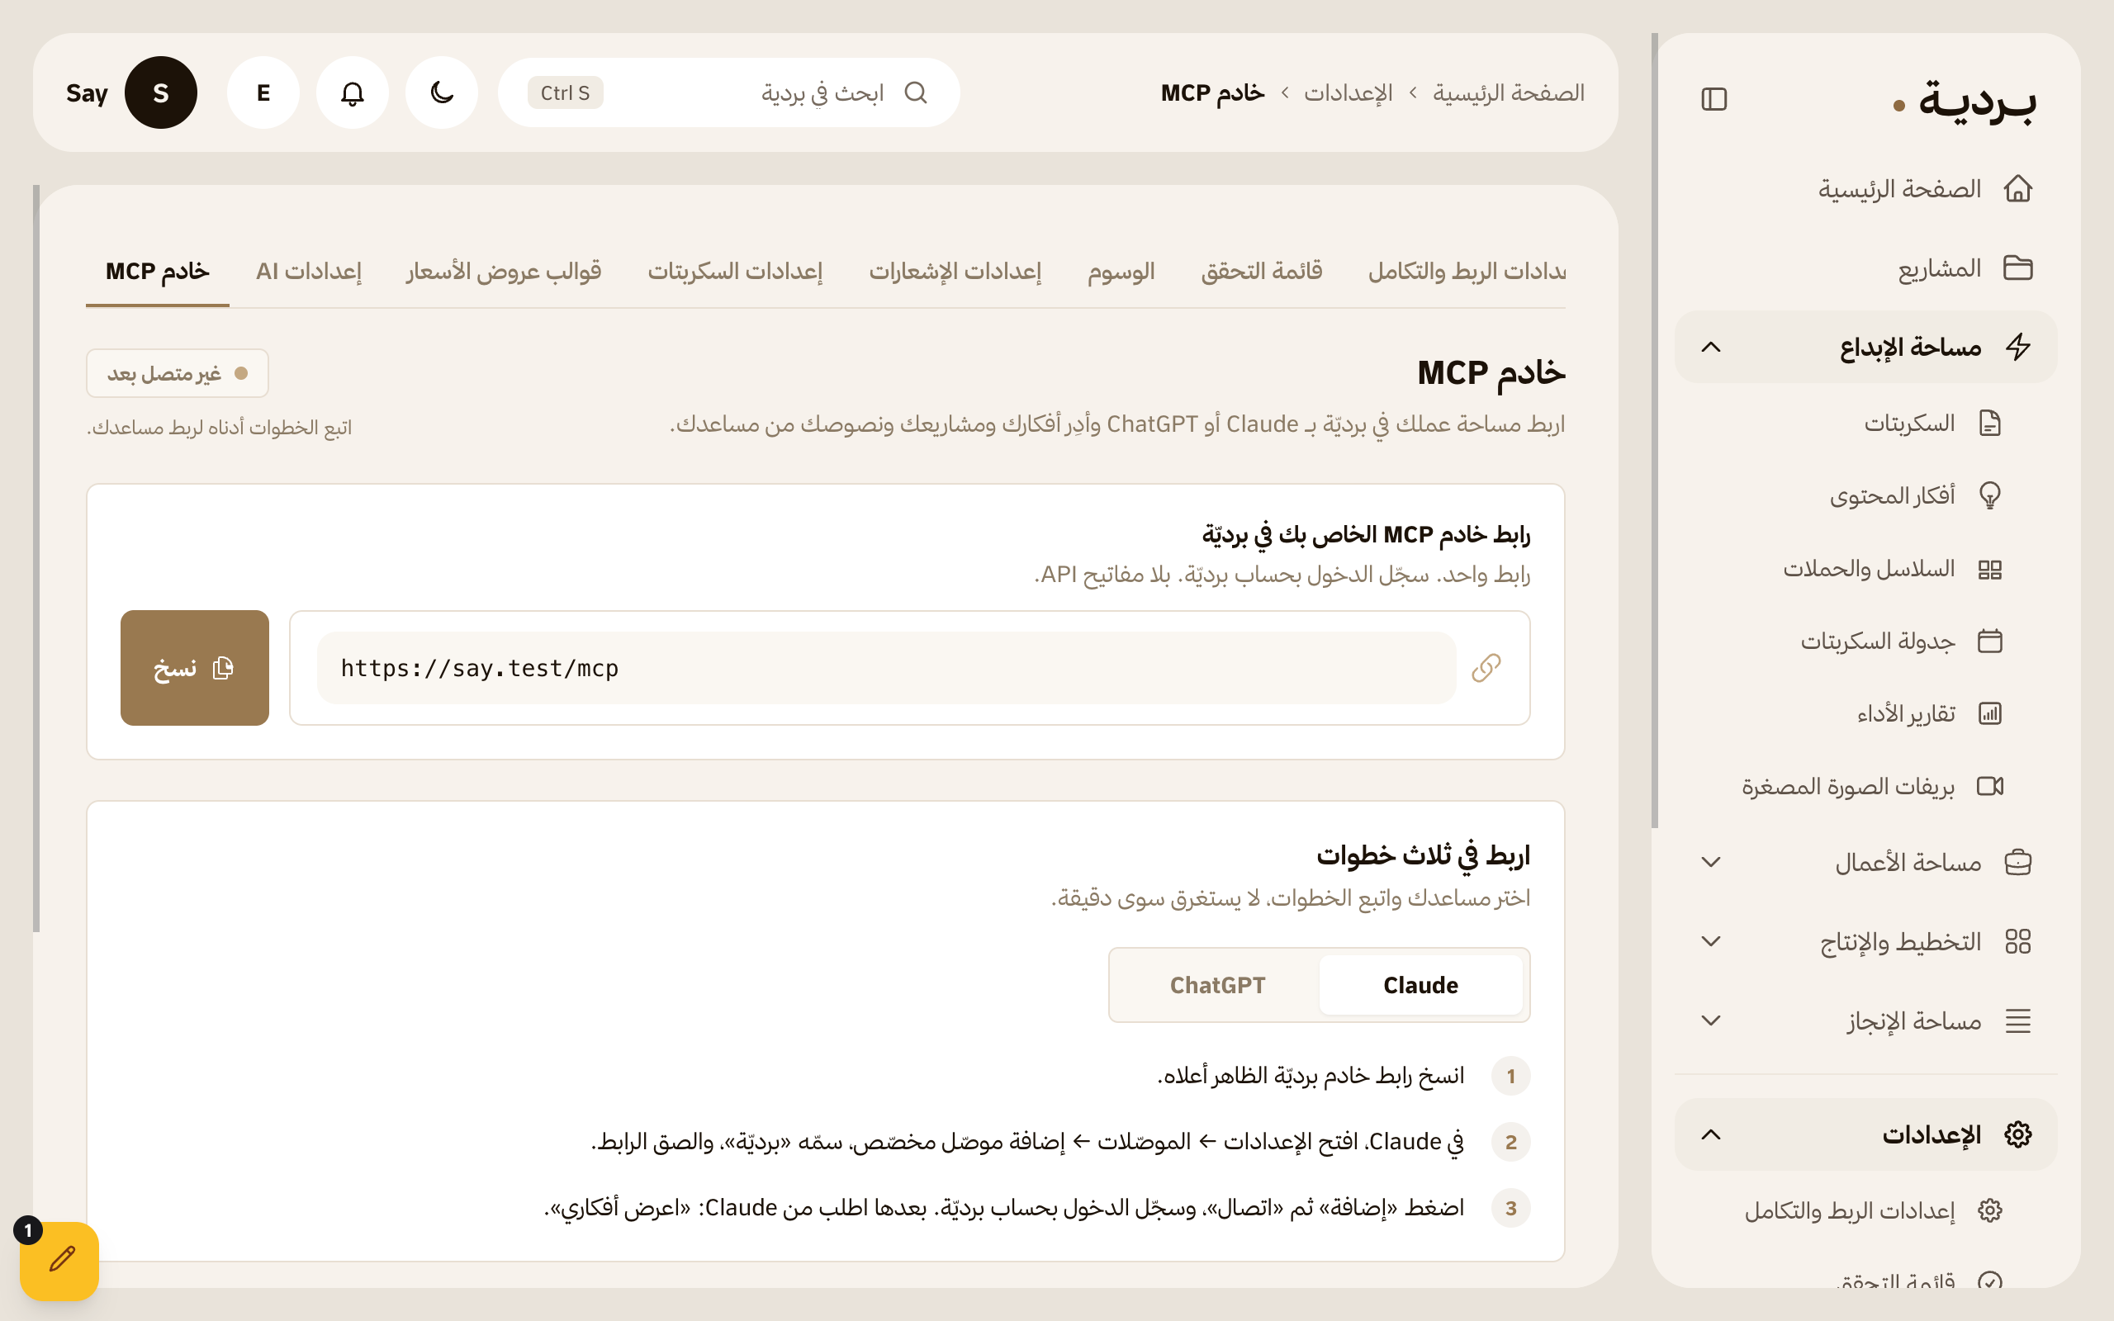Open notifications bell icon
Viewport: 2114px width, 1321px height.
tap(352, 92)
